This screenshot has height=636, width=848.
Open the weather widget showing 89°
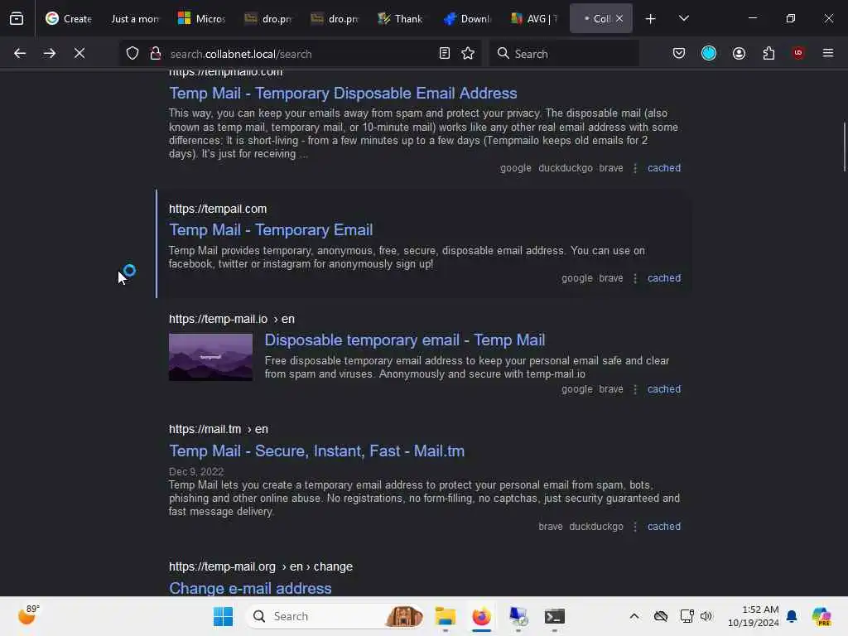click(x=28, y=615)
